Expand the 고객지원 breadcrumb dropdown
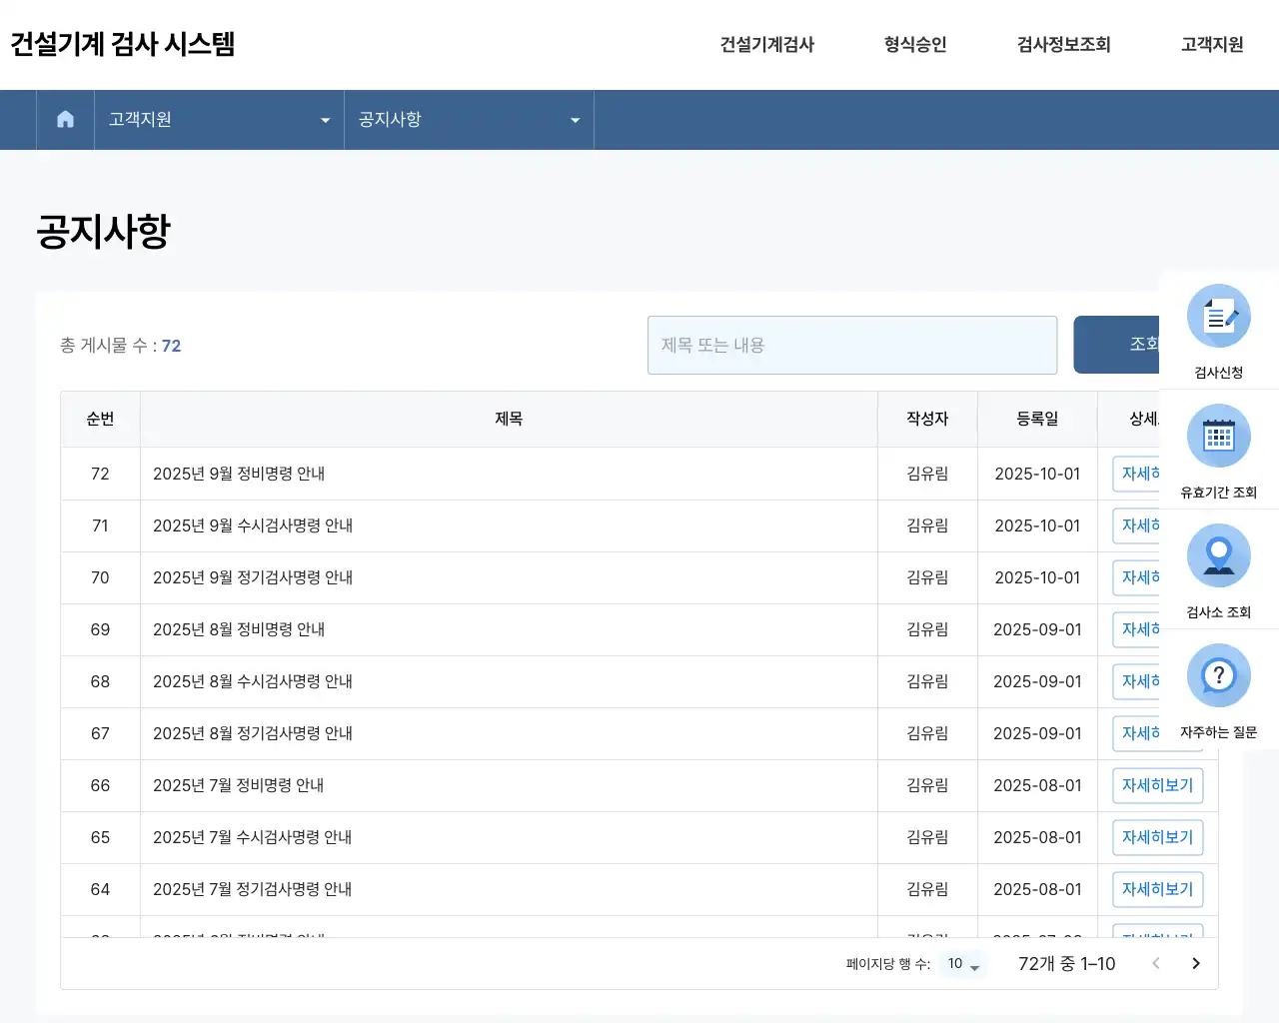The height and width of the screenshot is (1023, 1279). (324, 119)
